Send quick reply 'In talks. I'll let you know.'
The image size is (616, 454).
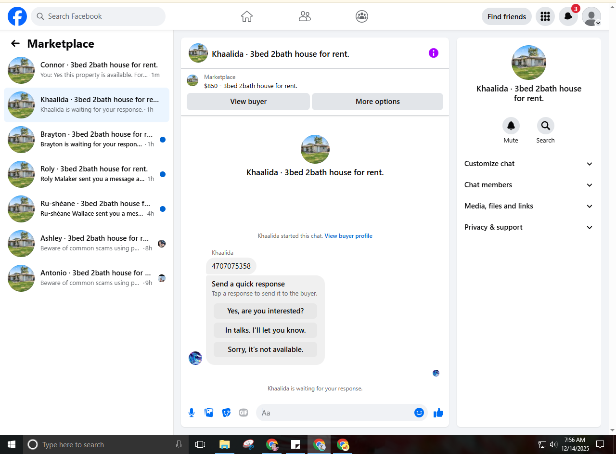tap(266, 330)
